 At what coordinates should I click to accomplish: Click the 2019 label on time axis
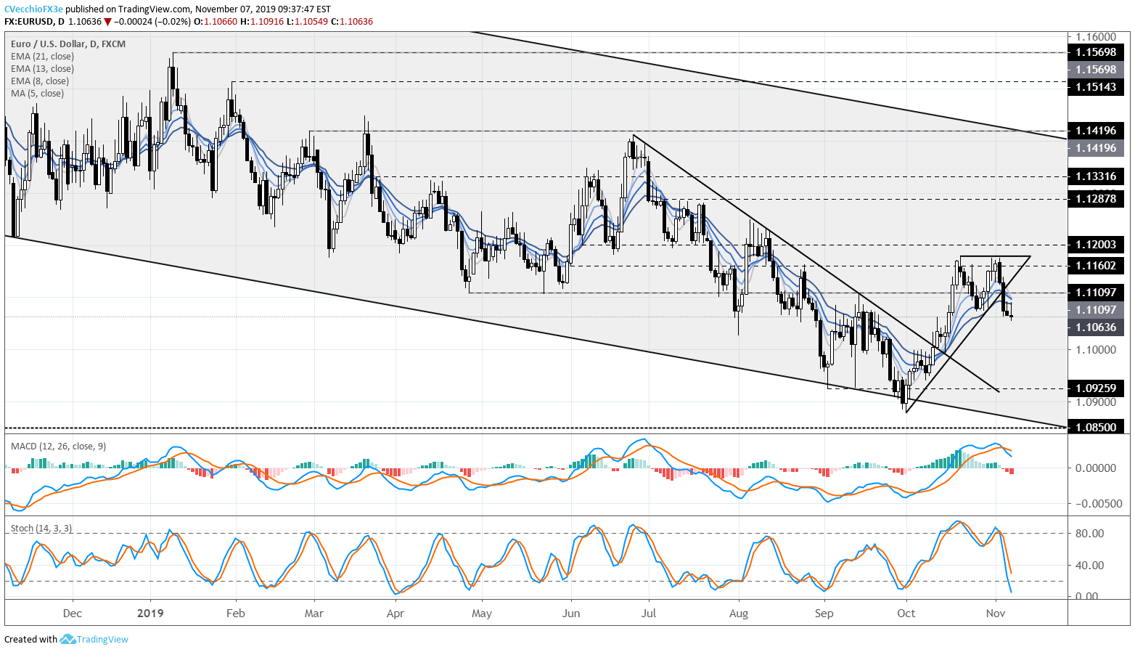150,613
